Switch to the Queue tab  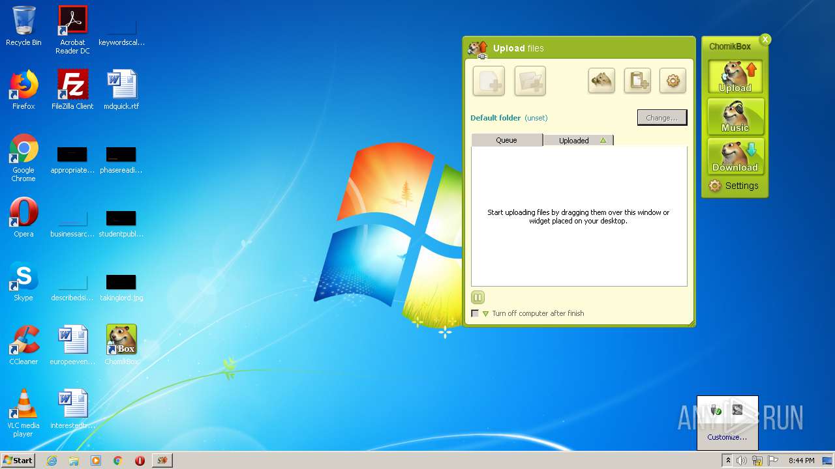pos(506,140)
